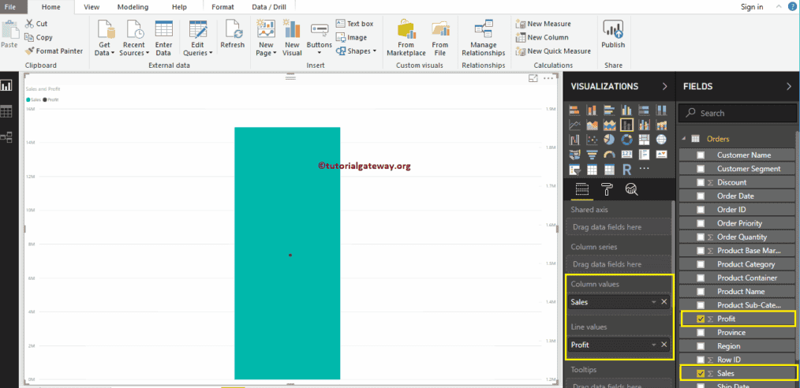Switch to the View ribbon tab
The width and height of the screenshot is (800, 388).
coord(92,7)
